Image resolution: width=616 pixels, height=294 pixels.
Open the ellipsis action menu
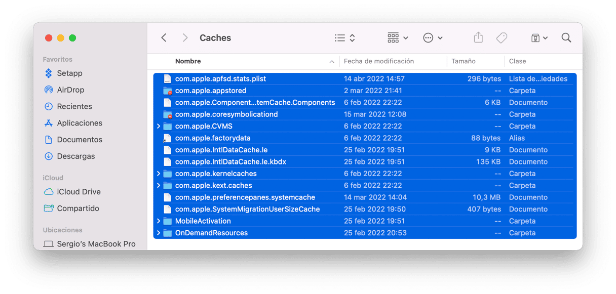coord(433,38)
